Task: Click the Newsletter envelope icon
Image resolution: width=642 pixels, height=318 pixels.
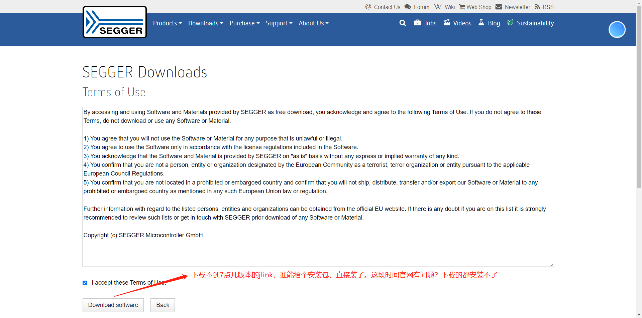Action: (x=499, y=7)
